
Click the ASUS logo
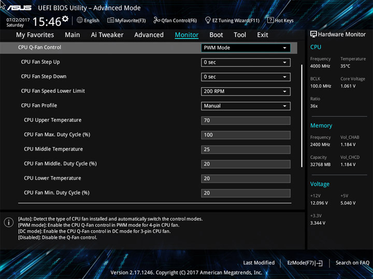pyautogui.click(x=19, y=8)
